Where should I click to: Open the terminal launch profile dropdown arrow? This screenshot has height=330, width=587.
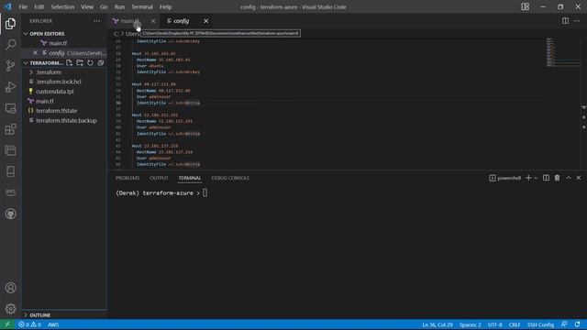tap(536, 178)
